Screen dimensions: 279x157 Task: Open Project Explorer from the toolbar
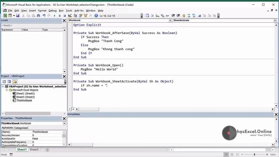(x=75, y=16)
